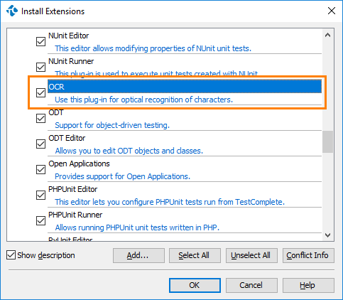Disable the Show description checkbox

click(x=11, y=255)
